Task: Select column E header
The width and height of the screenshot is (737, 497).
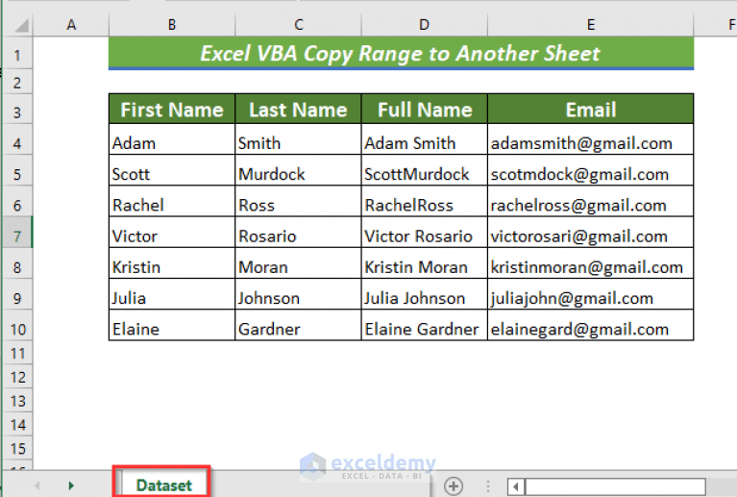Action: 591,25
